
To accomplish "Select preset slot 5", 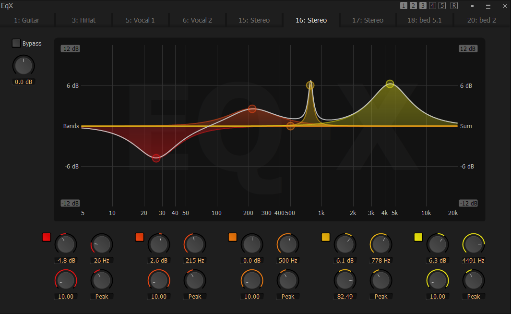I will [x=441, y=5].
